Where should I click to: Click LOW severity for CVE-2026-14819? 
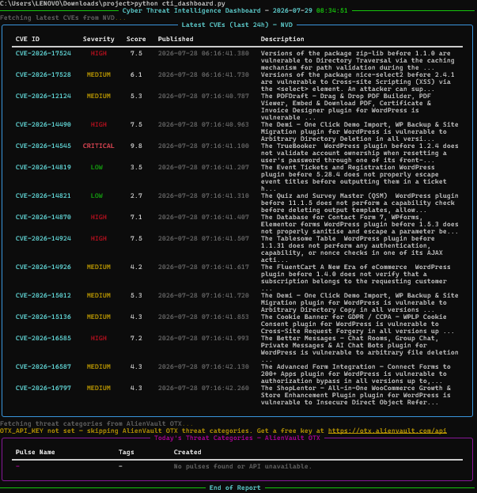click(97, 167)
